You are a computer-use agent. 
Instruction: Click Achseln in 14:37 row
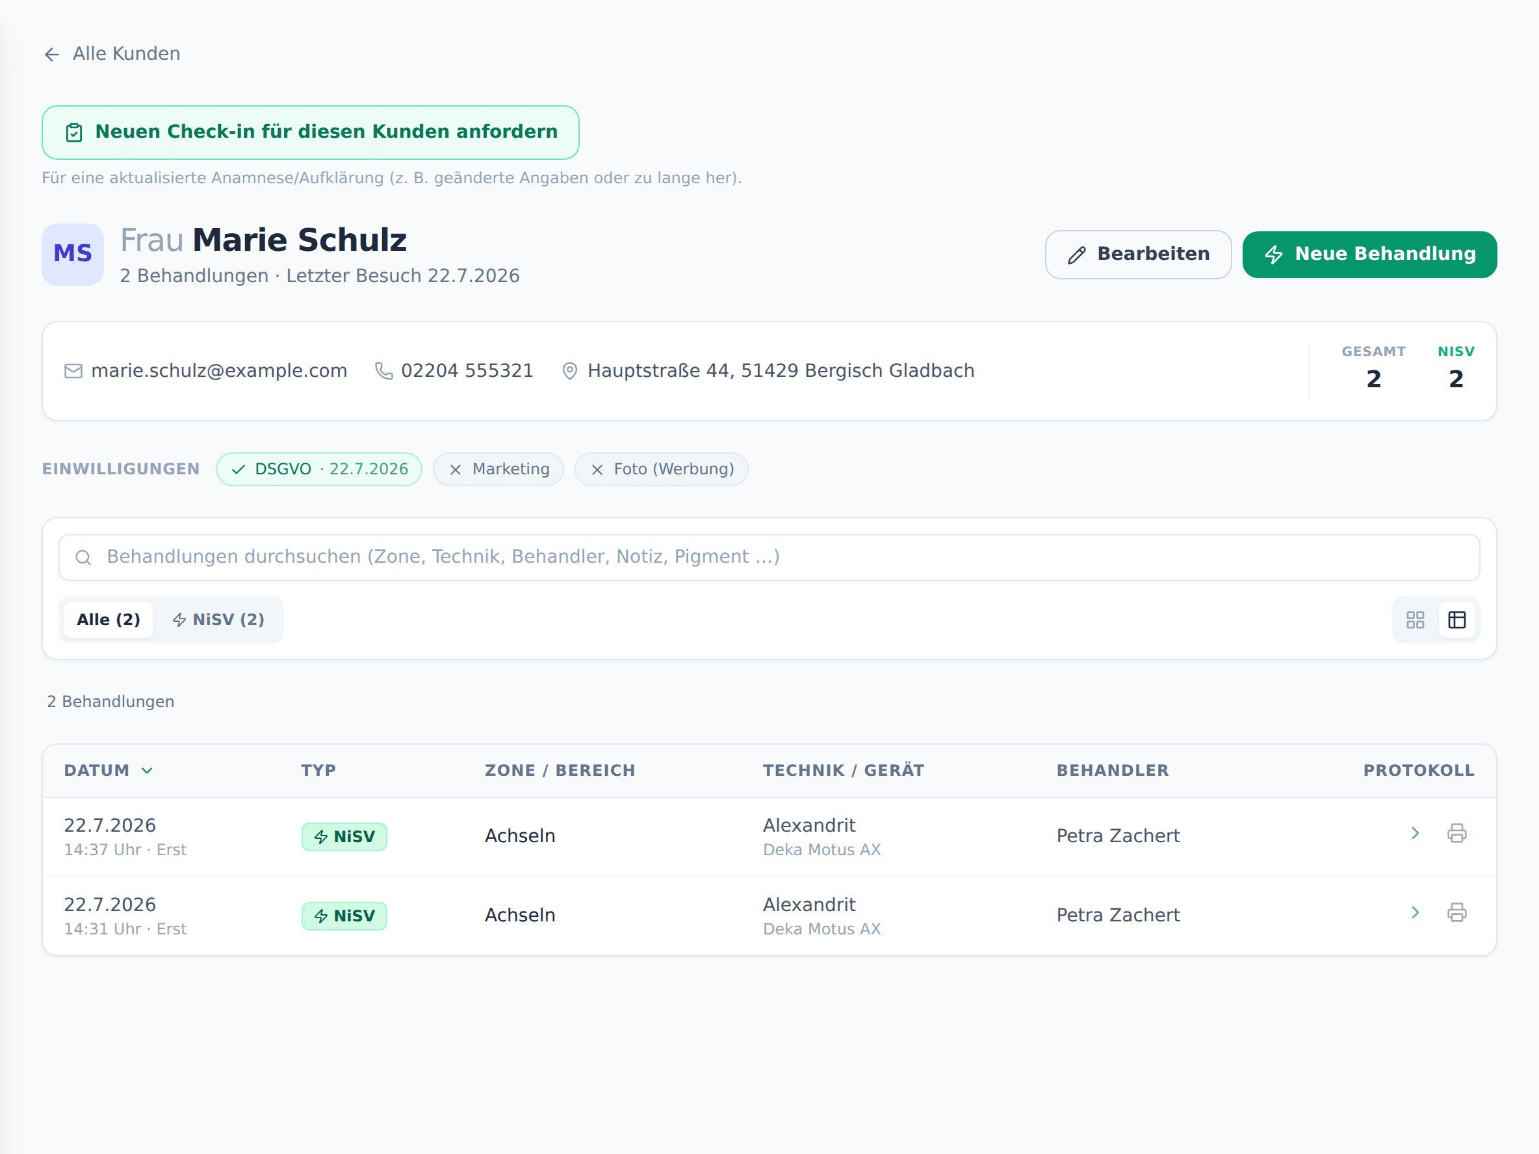[x=520, y=836]
